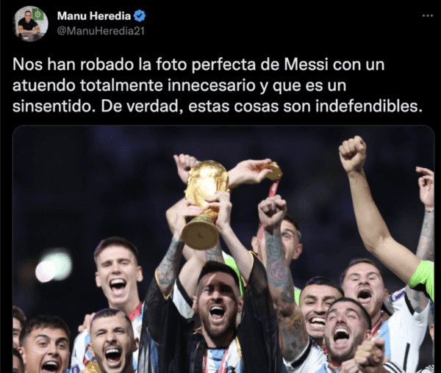
Task: Click the word 'Messi' in the tweet text
Action: [x=306, y=65]
